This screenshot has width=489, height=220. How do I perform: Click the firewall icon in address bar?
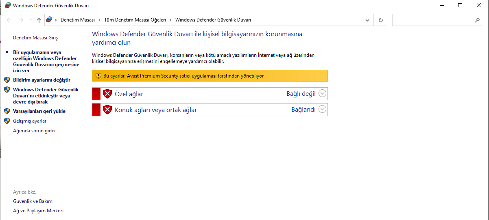click(x=49, y=19)
